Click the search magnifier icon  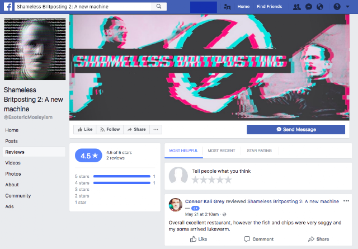coord(159,6)
